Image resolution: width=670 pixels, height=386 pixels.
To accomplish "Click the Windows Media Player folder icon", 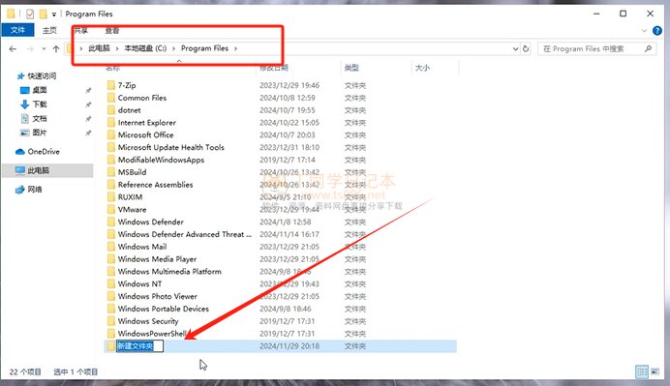I will pyautogui.click(x=111, y=258).
